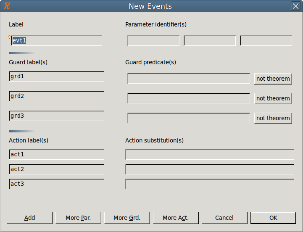Screen dimensions: 303x232
Task: Click the action substitution field for act2
Action: tap(210, 169)
